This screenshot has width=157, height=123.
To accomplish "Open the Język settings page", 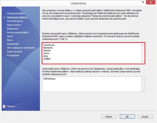I will pos(10,36).
